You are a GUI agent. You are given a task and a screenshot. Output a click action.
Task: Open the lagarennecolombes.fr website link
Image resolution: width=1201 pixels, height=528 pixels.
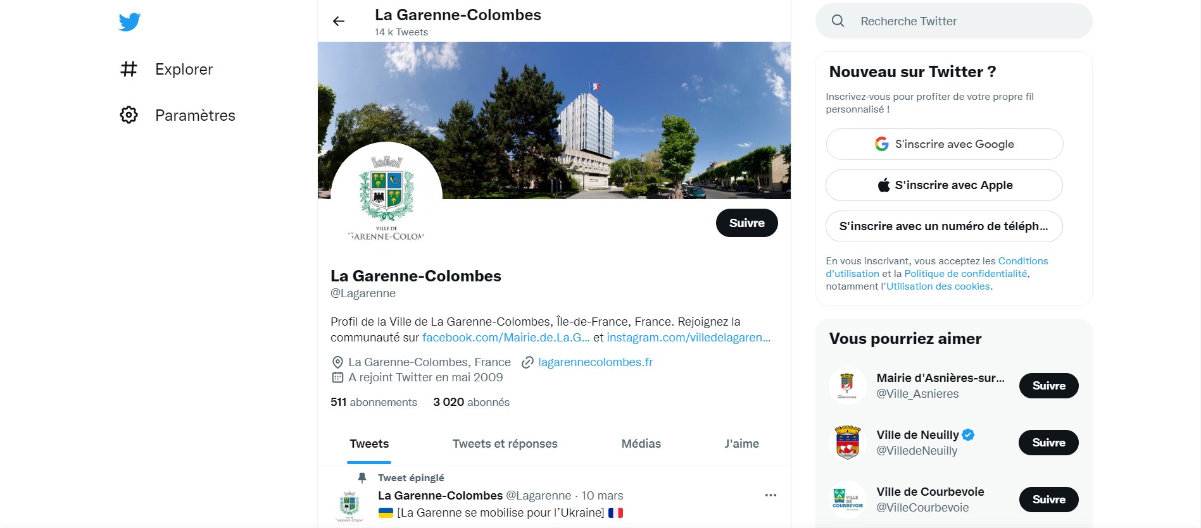tap(595, 362)
